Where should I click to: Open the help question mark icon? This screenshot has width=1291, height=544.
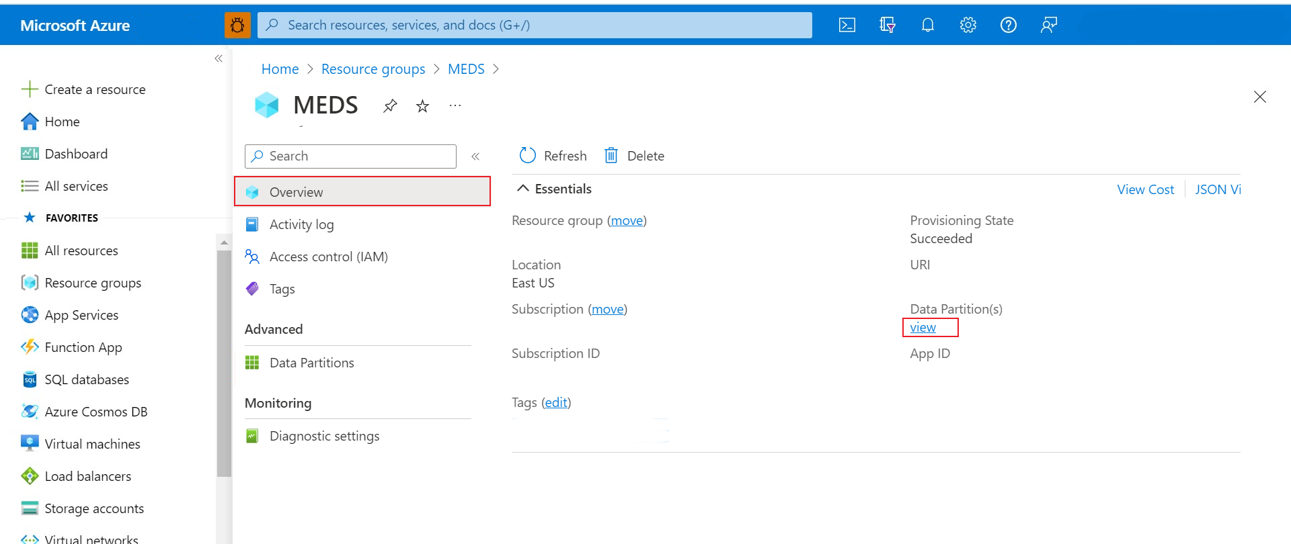tap(1009, 25)
